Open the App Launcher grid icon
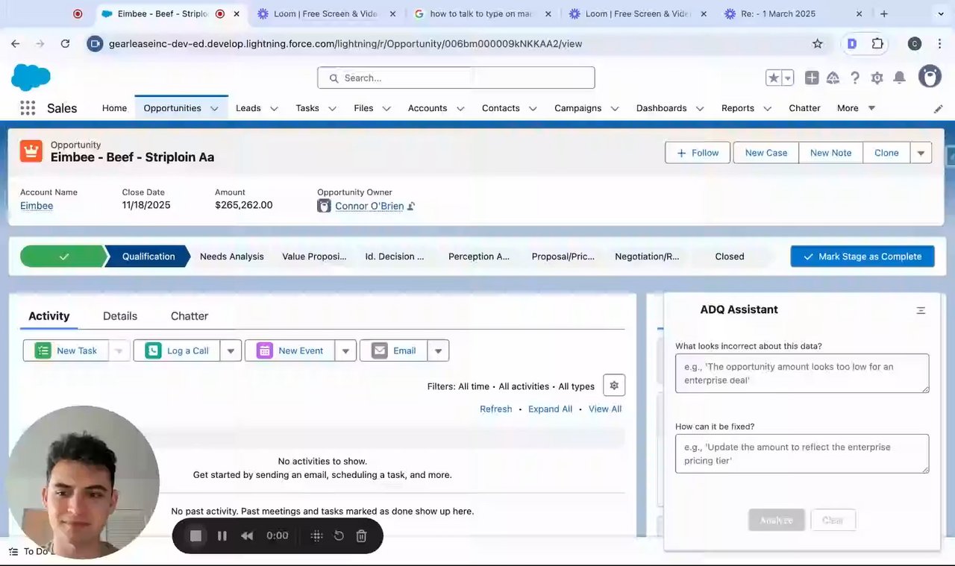The height and width of the screenshot is (566, 955). pos(28,108)
